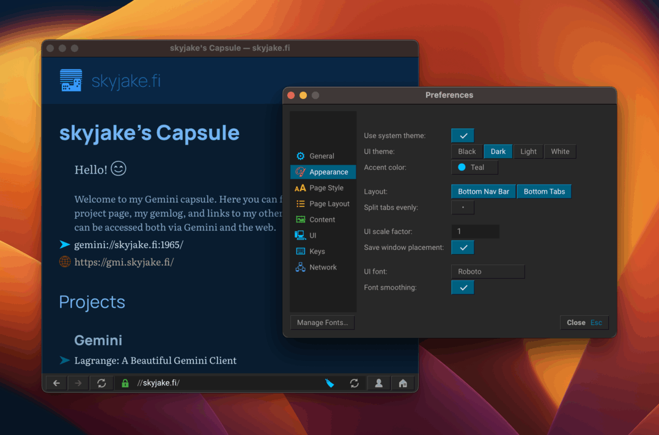This screenshot has width=659, height=435.
Task: Close Preferences with red window button
Action: (291, 95)
